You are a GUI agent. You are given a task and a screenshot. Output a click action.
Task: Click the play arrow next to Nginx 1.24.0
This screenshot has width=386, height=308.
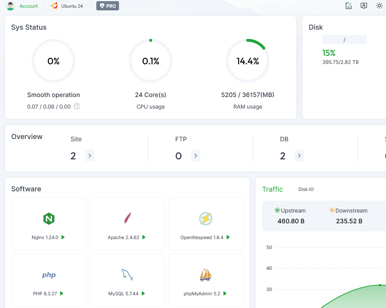63,237
